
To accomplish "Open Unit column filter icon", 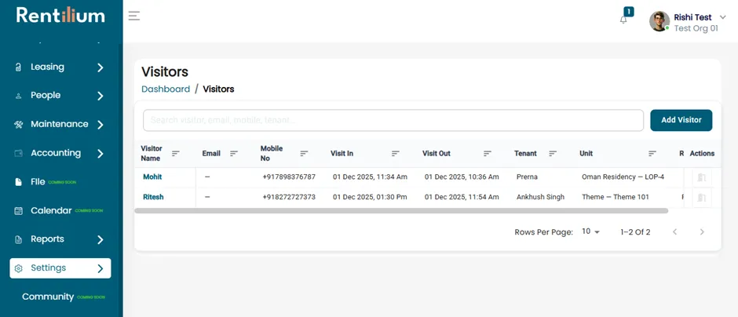I will pyautogui.click(x=652, y=153).
